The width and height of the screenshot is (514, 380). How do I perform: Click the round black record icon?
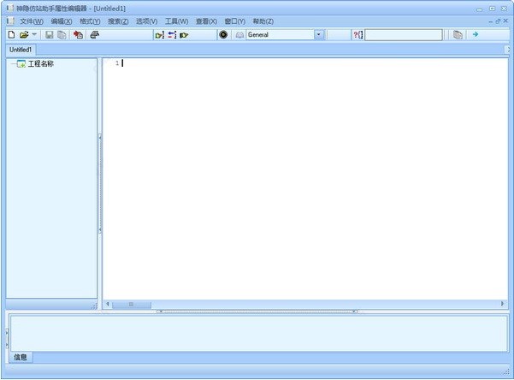223,34
